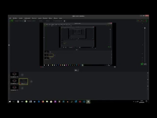The width and height of the screenshot is (157, 118).
Task: Click the transition button beneath the preview
Action: click(x=77, y=70)
